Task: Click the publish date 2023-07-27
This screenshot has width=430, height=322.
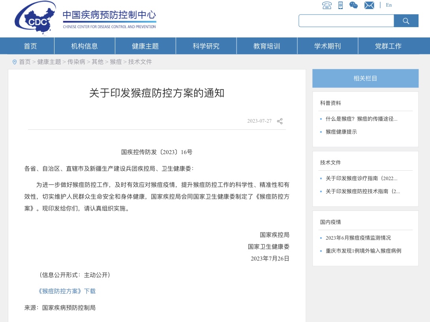Action: [x=259, y=121]
